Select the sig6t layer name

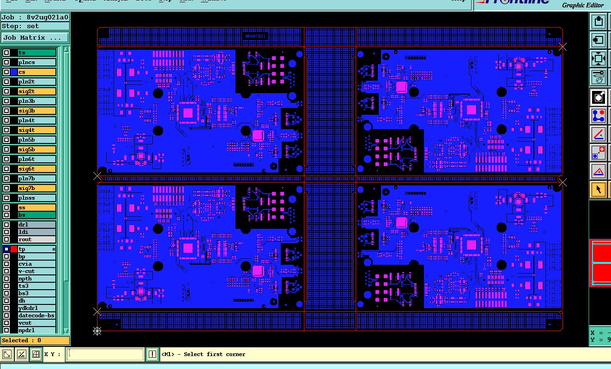[37, 169]
